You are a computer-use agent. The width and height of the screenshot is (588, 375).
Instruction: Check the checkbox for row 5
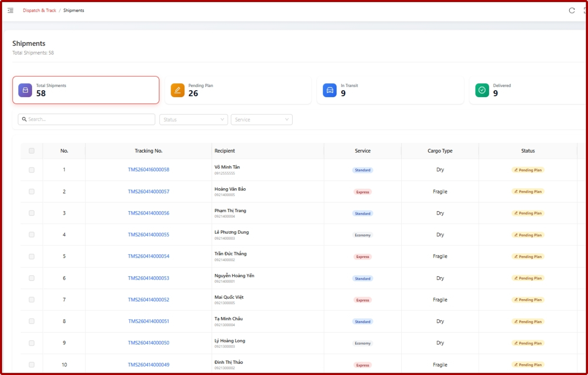click(32, 257)
